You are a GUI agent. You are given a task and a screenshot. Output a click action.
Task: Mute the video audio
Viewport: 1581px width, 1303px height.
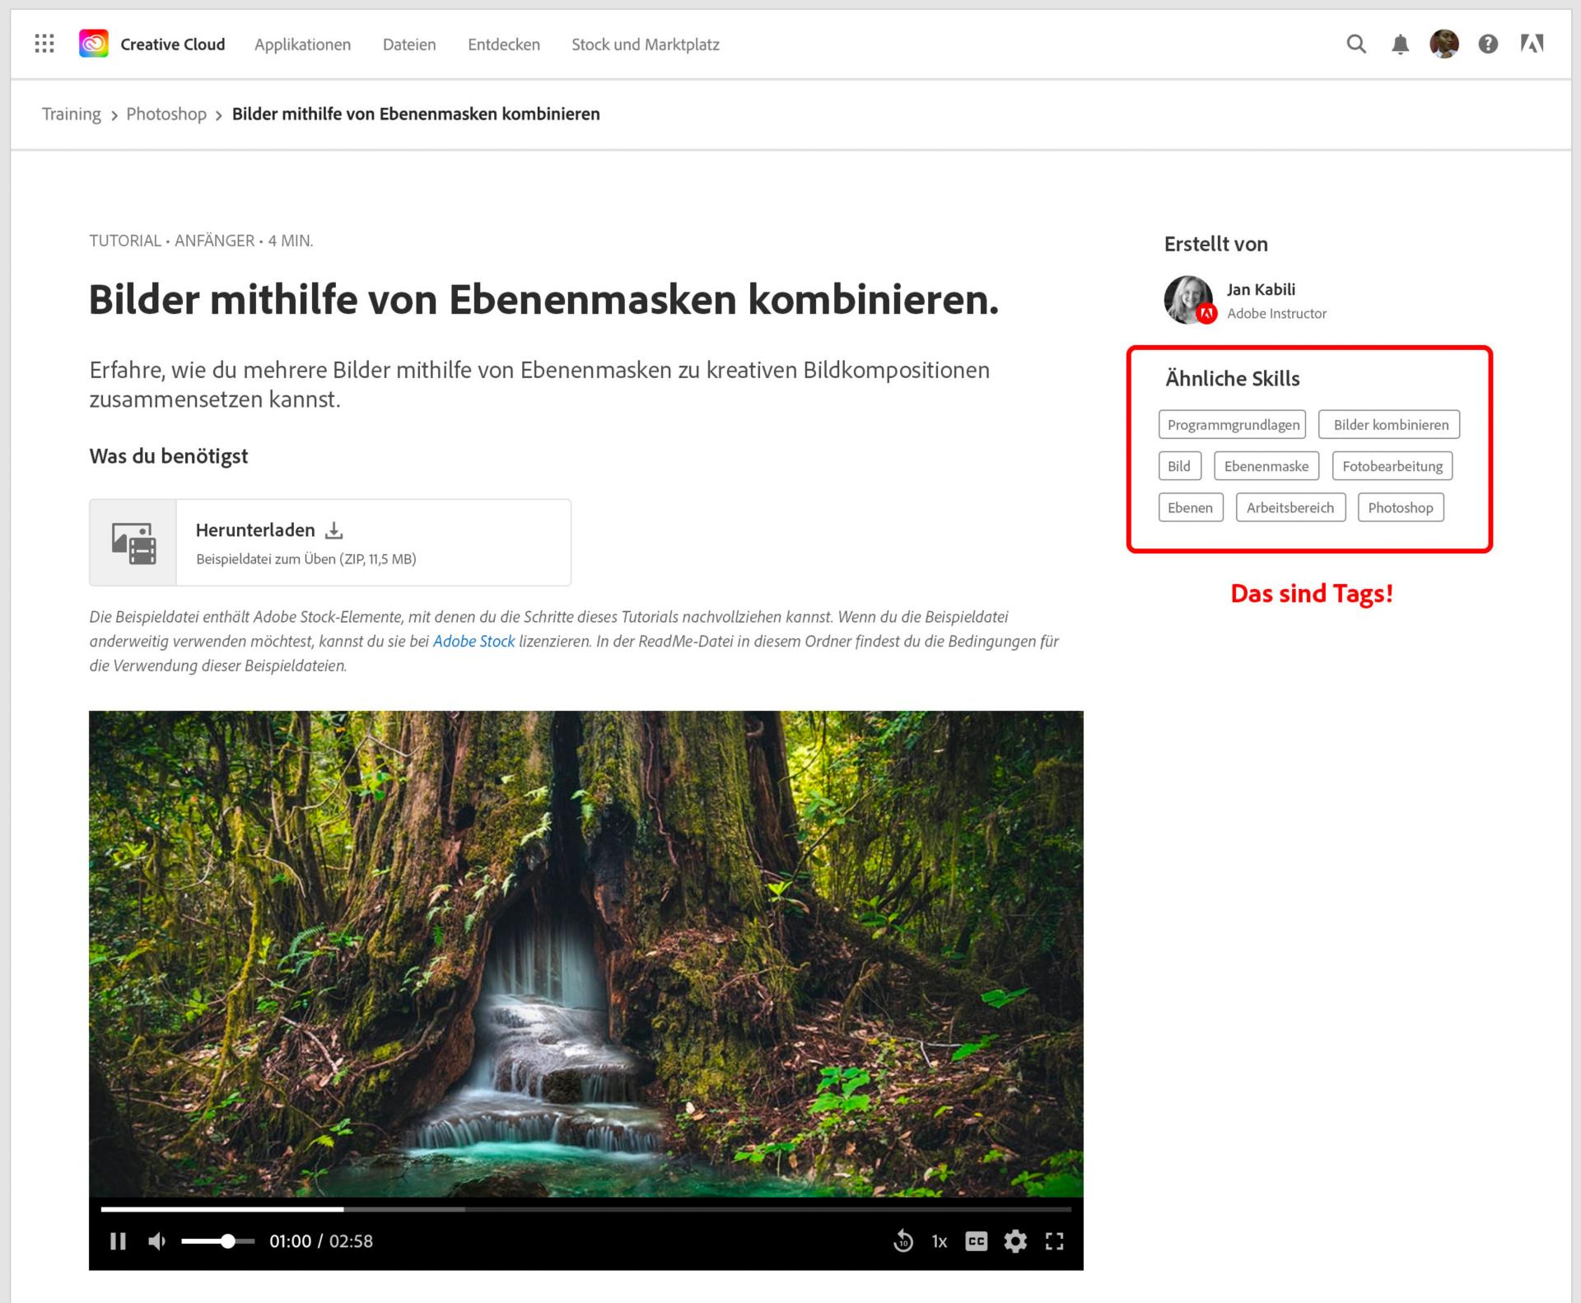(x=156, y=1242)
